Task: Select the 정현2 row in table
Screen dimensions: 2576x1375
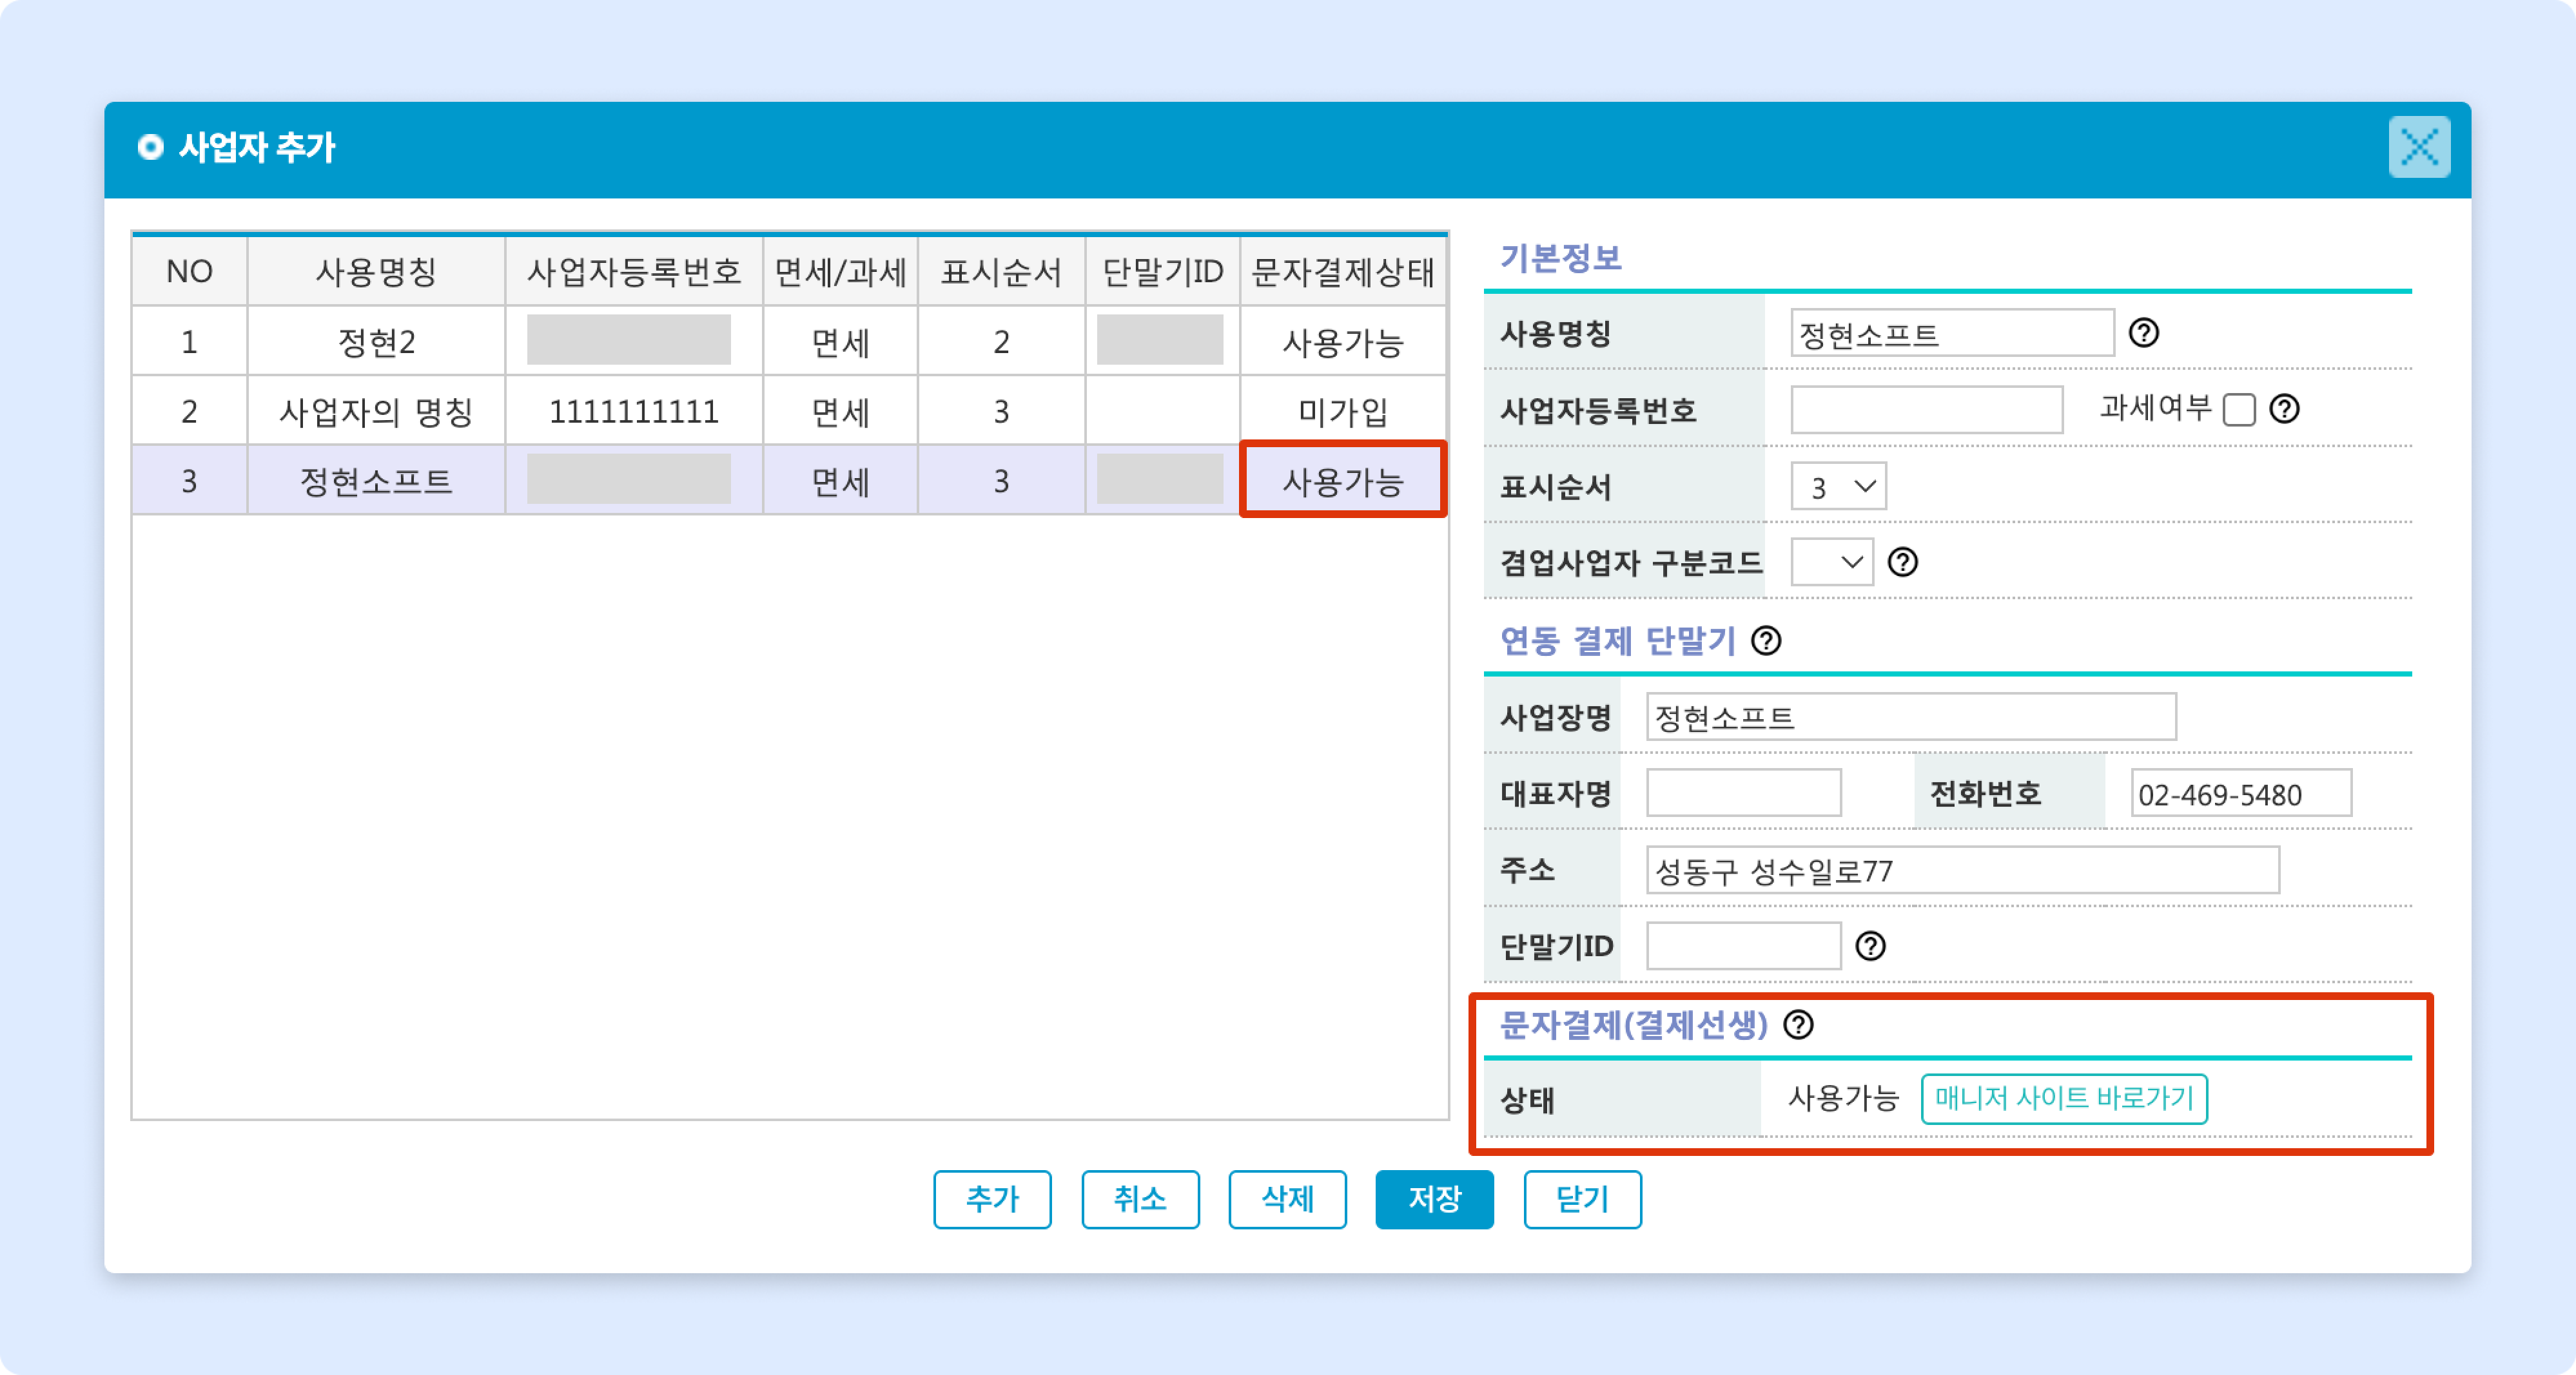Action: (x=376, y=341)
